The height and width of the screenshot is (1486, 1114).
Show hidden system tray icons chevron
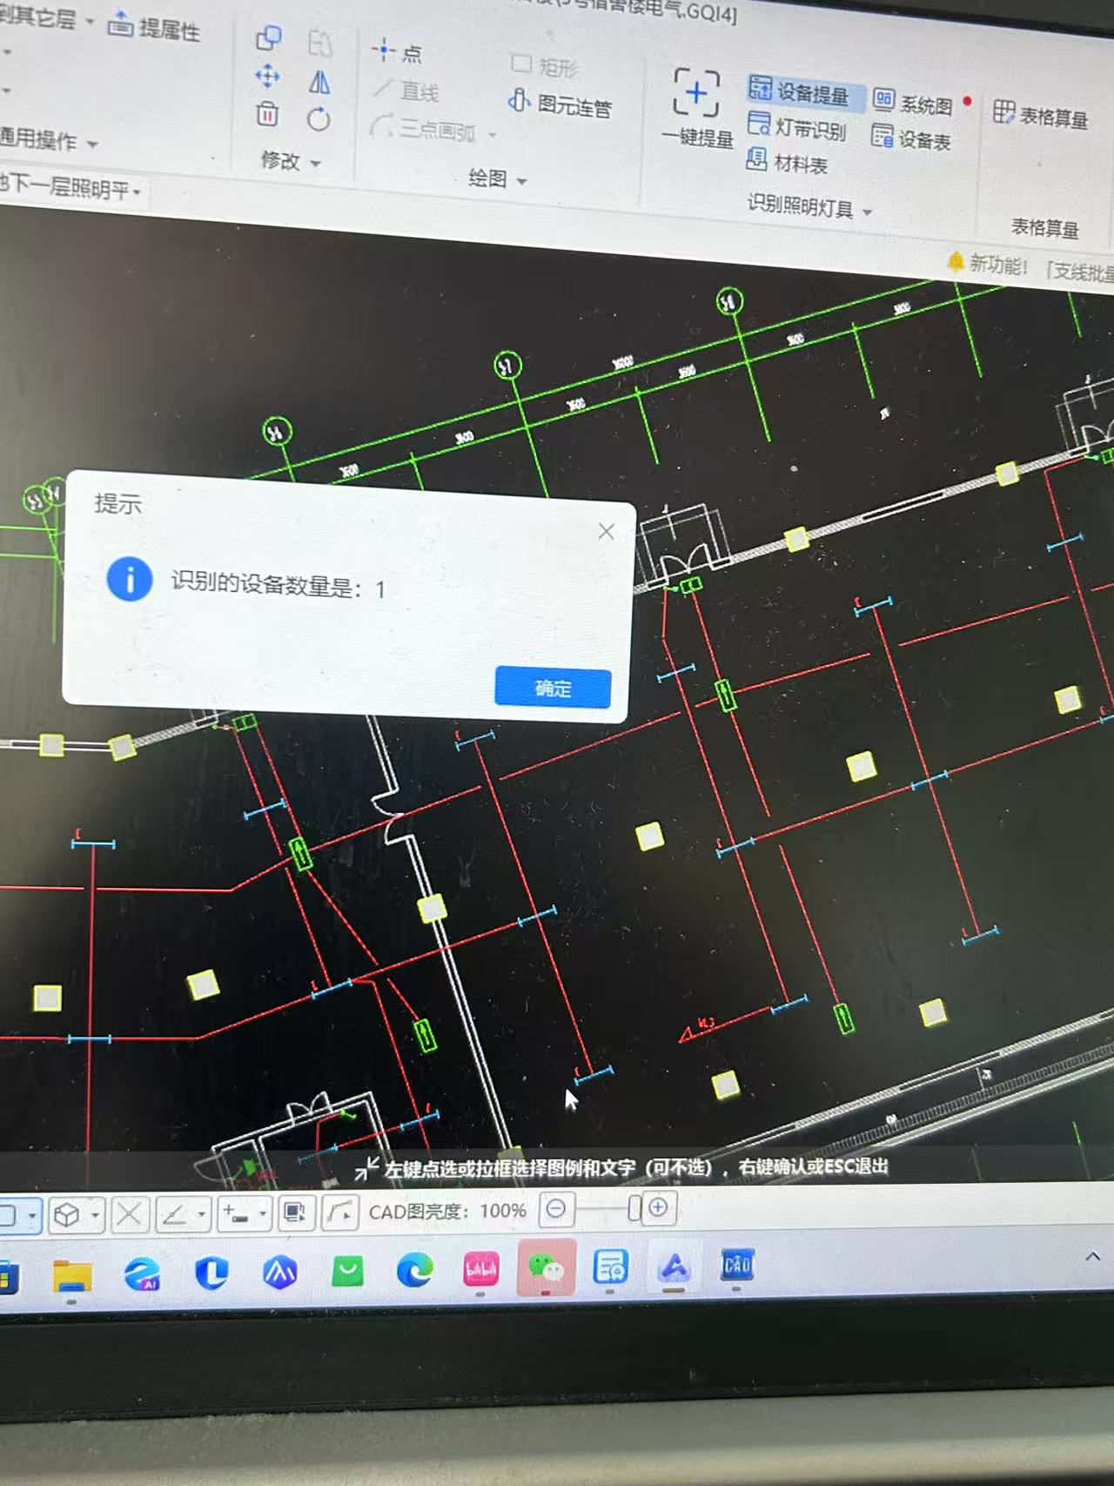point(1093,1256)
